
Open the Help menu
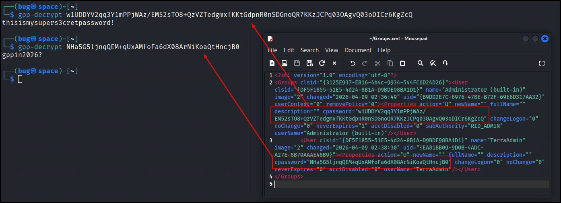click(x=384, y=50)
